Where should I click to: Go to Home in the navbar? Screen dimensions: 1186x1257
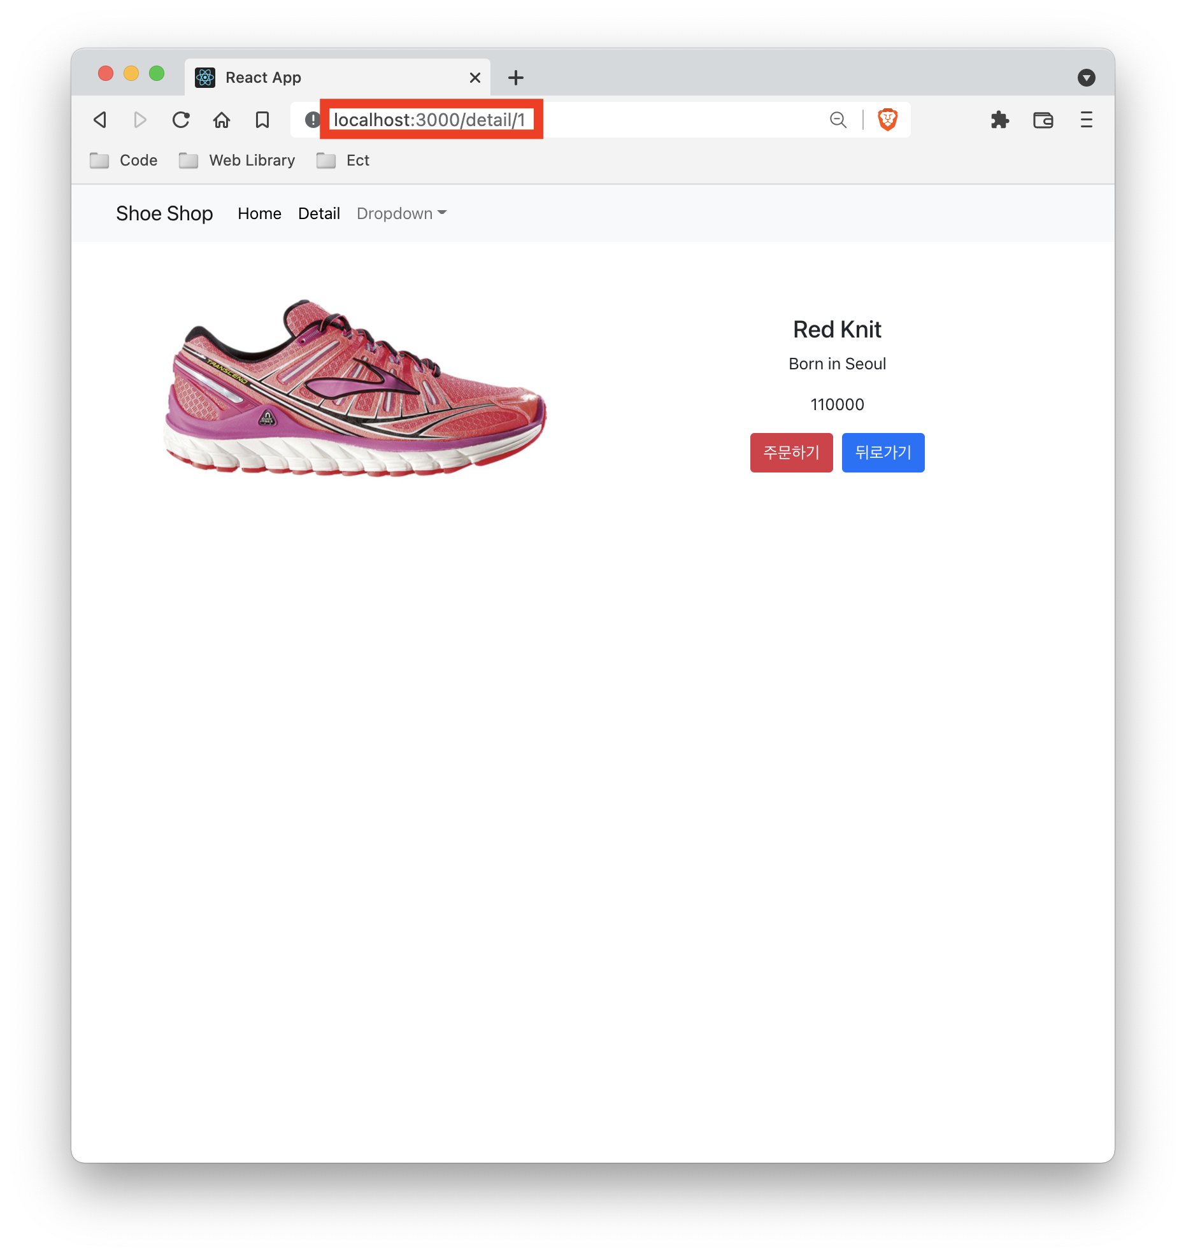259,213
